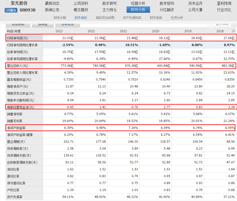Click the 483.38亿 revenue value for 2018
Image resolution: width=237 pixels, height=201 pixels.
[228, 66]
